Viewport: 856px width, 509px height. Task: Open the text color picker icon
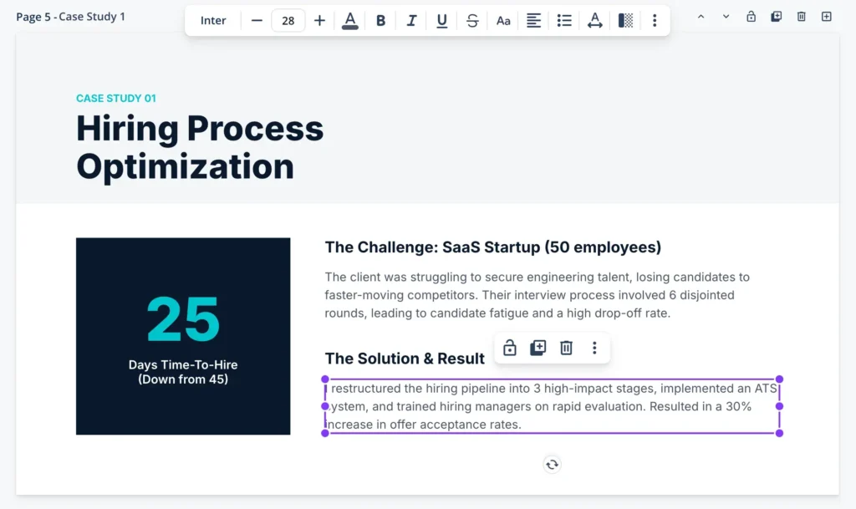point(350,20)
